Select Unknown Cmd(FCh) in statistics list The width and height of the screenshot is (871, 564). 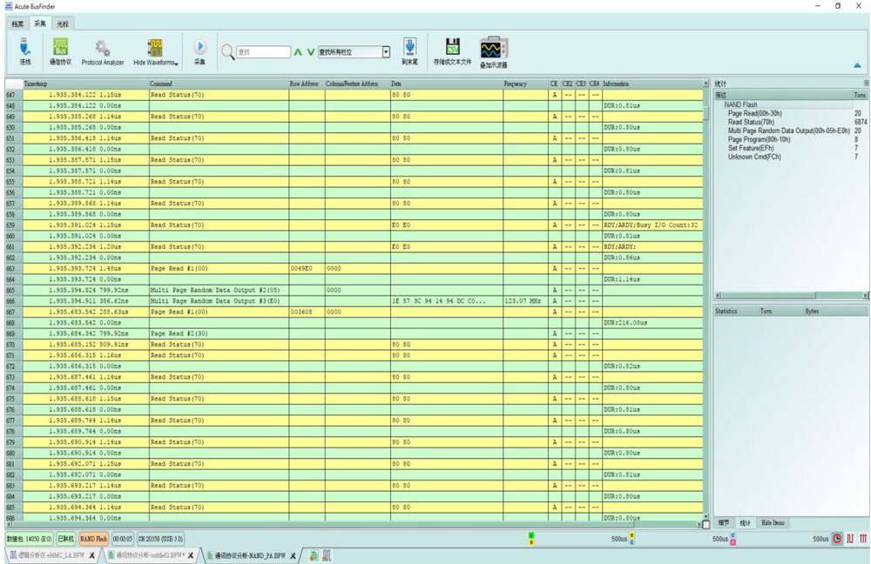click(x=754, y=157)
